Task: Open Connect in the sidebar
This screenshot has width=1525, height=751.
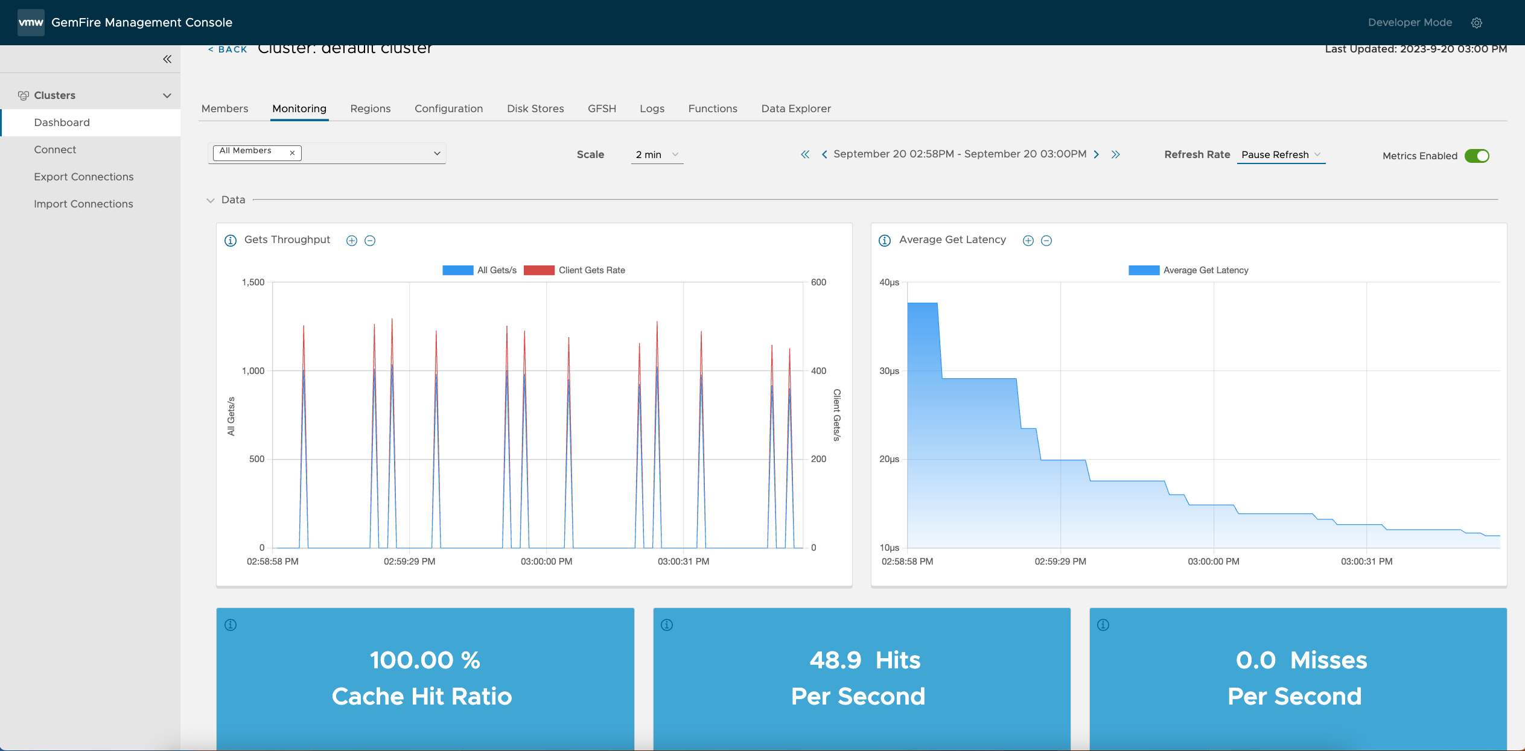Action: pos(91,150)
